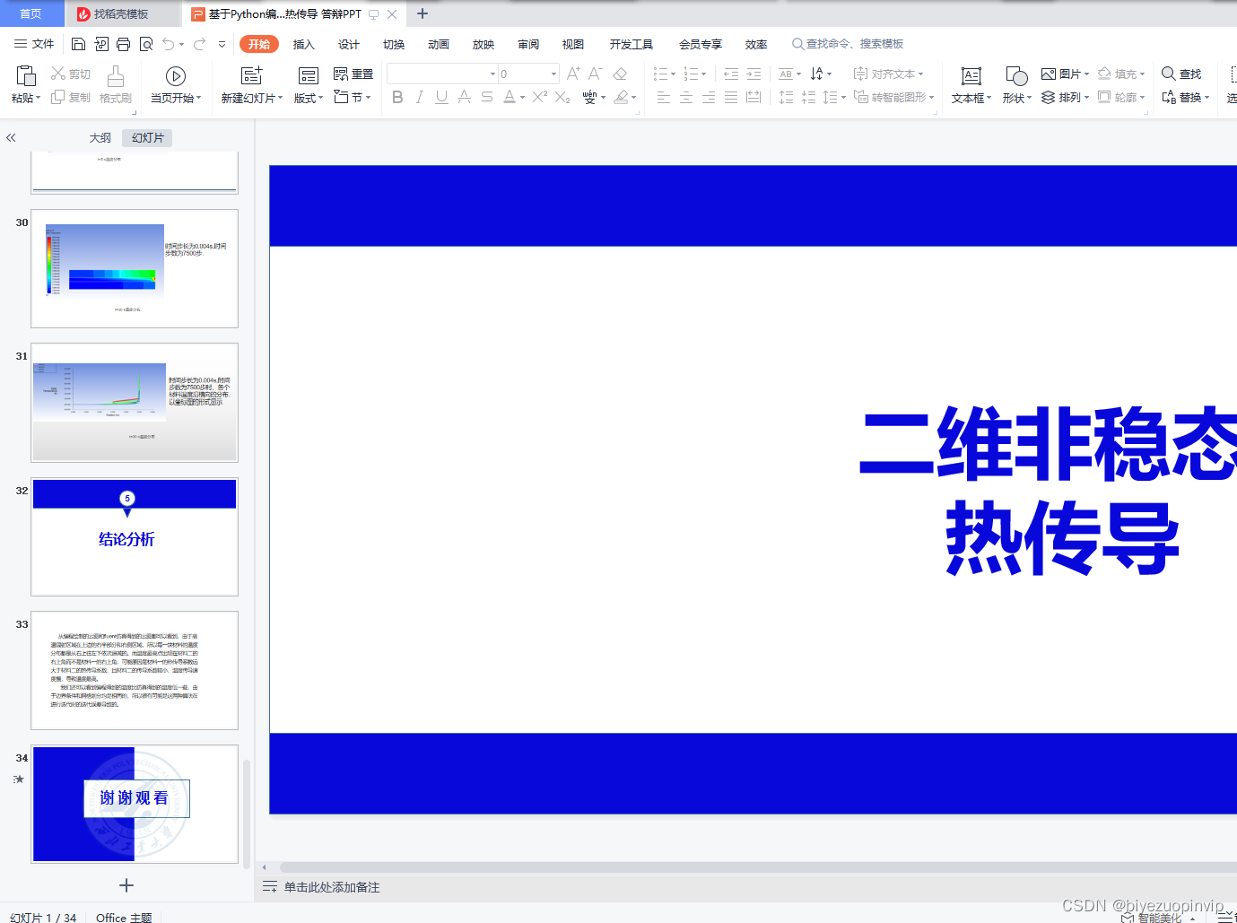This screenshot has width=1237, height=923.
Task: Select the format painter tool
Action: pos(115,85)
